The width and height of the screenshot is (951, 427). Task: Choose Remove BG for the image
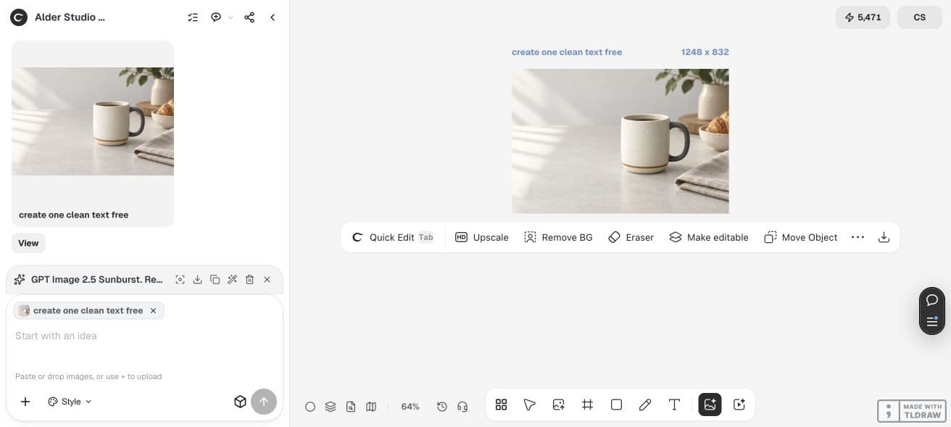558,237
